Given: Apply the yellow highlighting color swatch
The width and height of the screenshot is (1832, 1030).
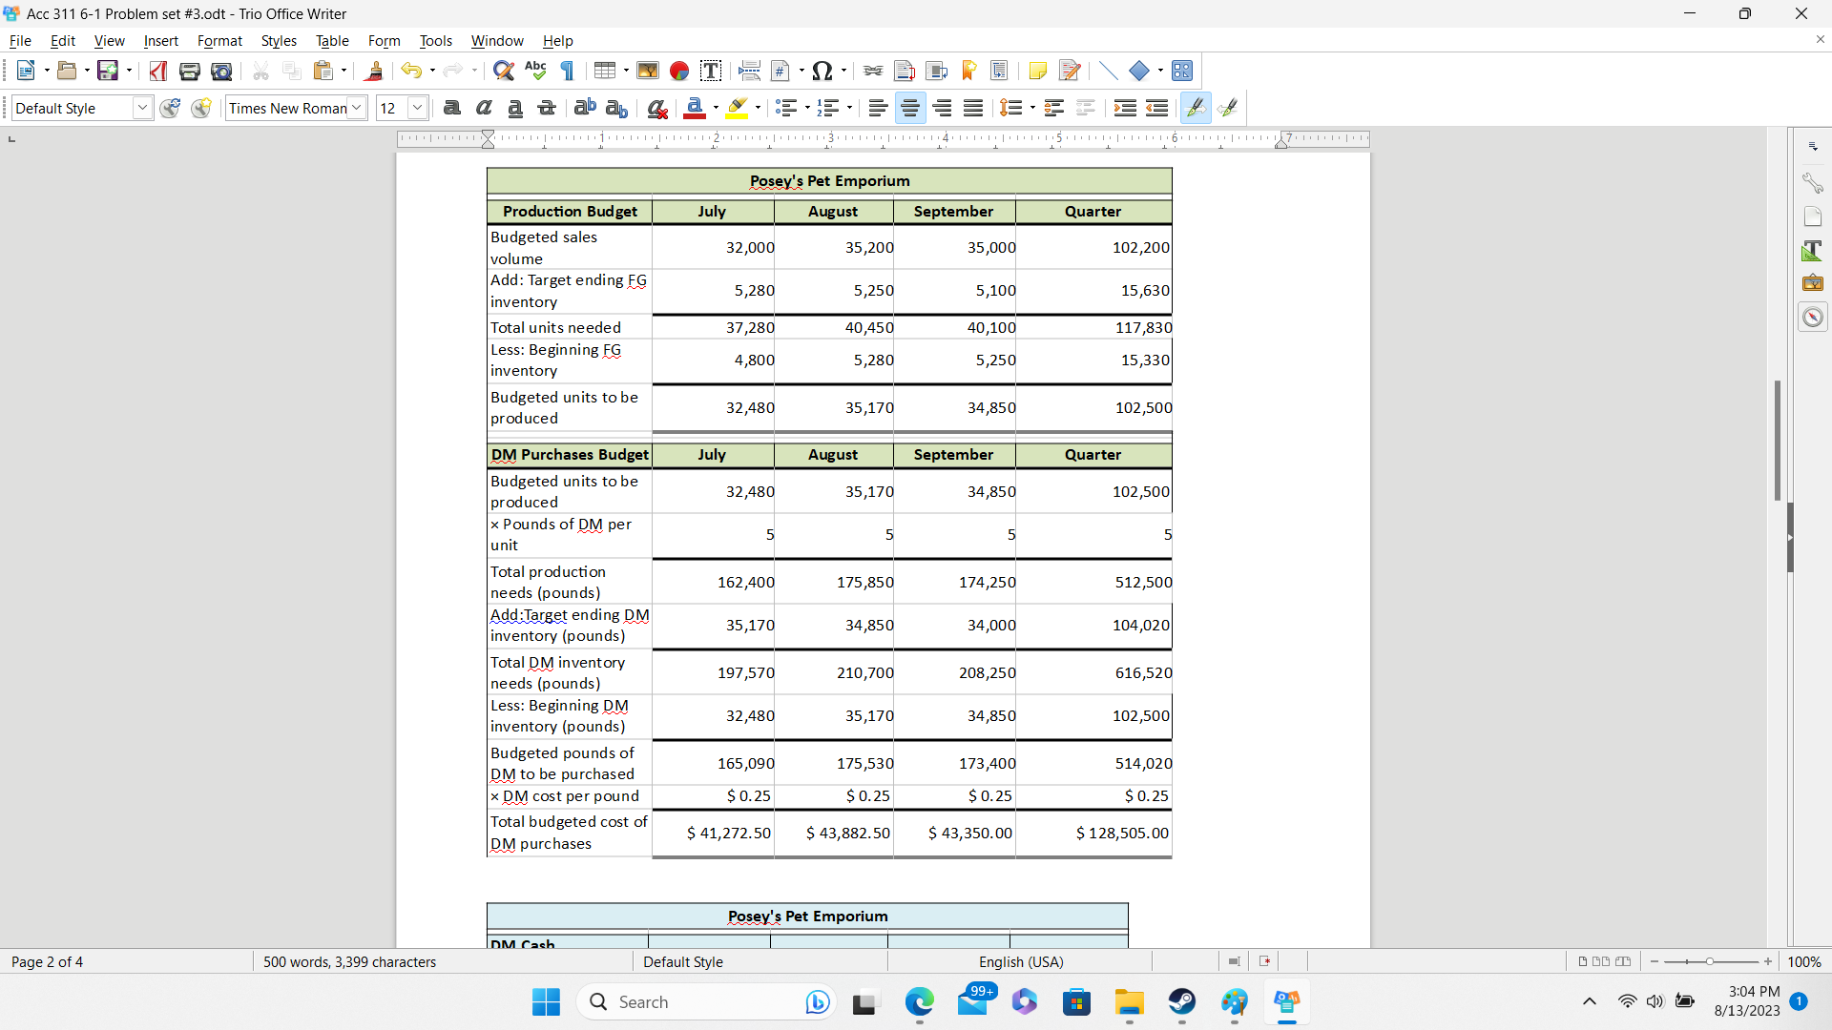Looking at the screenshot, I should (x=737, y=108).
